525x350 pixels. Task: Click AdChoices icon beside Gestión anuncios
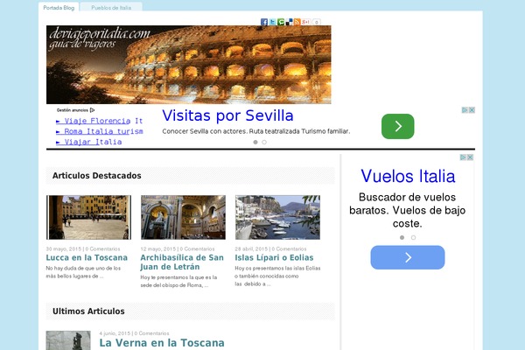(93, 110)
